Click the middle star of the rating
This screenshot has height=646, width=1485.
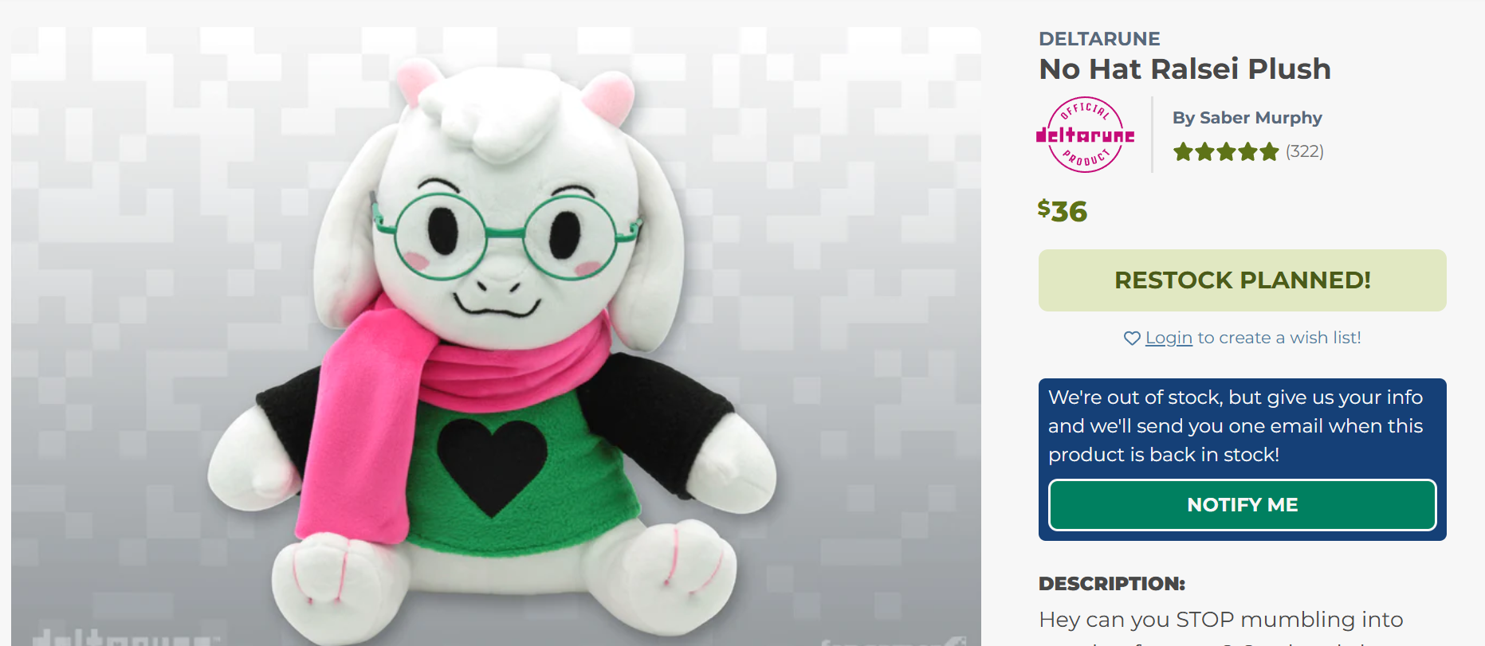coord(1226,151)
